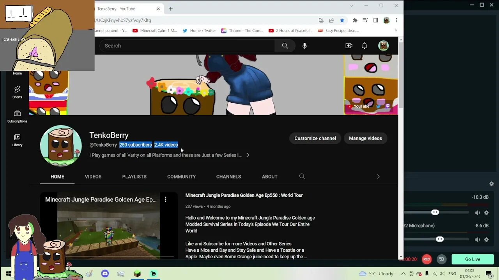Mute the first audio mixer source

coord(478,213)
